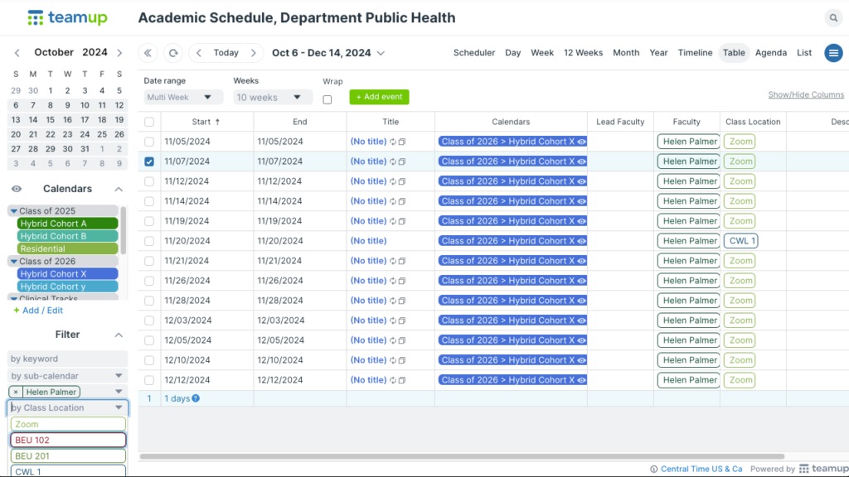
Task: Check the 11/20/2024 row checkbox
Action: coord(149,241)
